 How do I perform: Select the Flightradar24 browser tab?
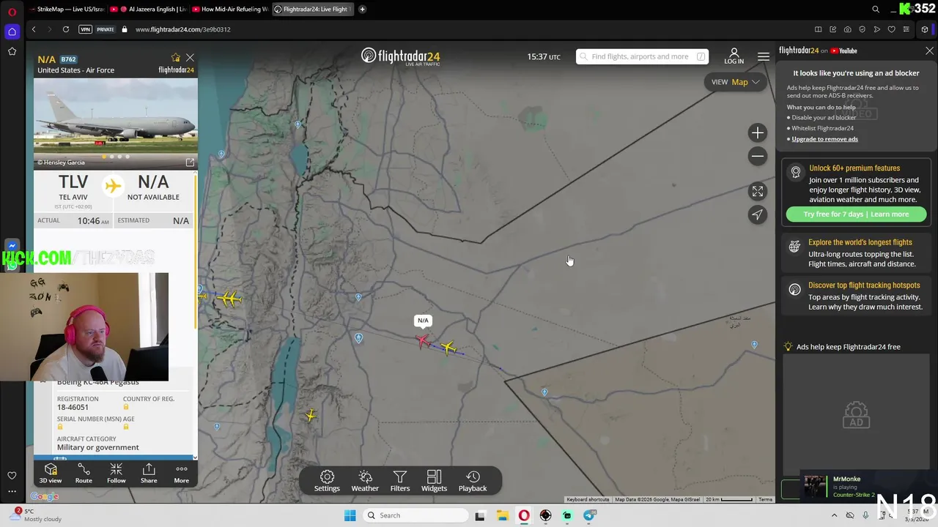(x=313, y=10)
